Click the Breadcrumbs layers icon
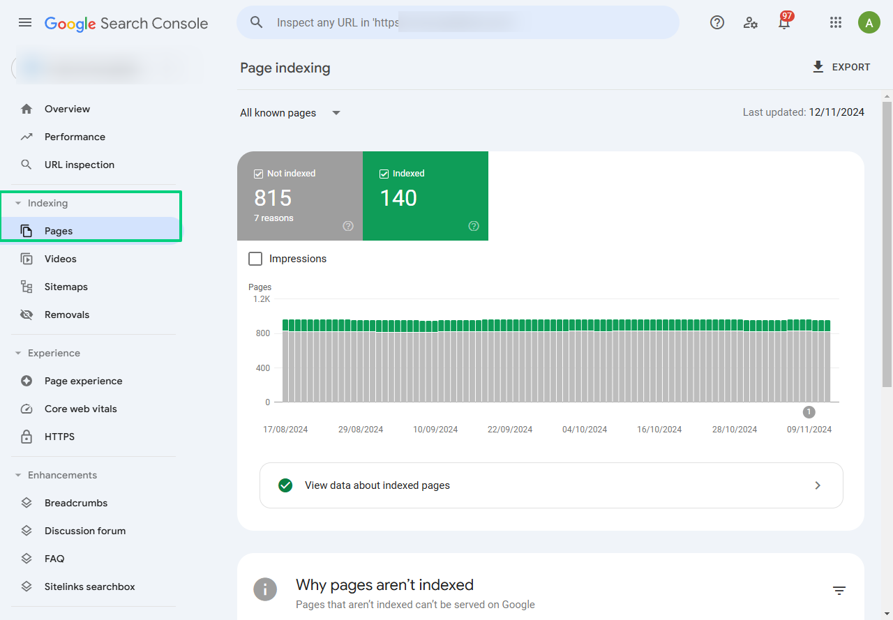 pos(27,503)
